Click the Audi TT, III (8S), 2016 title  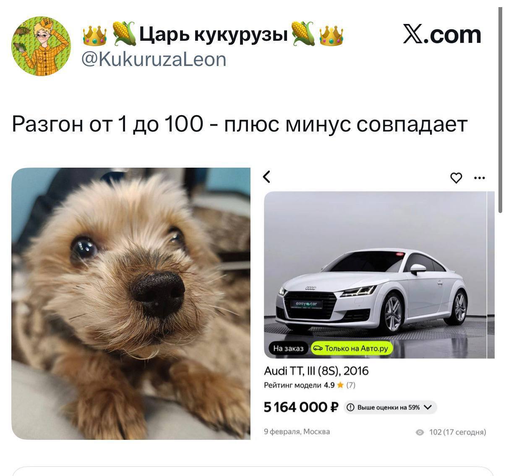pos(316,371)
